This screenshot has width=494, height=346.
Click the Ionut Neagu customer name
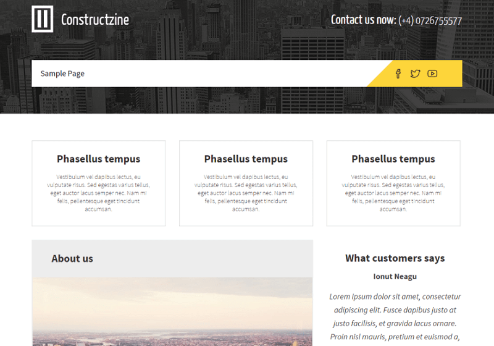click(395, 276)
